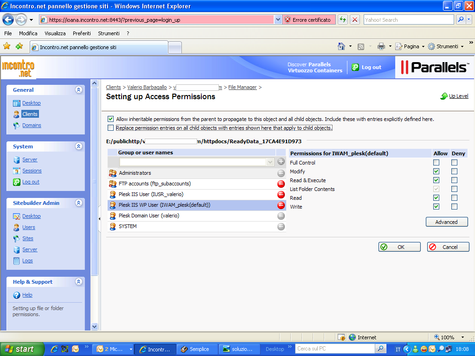Open the zoom level 100% dropdown
The height and width of the screenshot is (356, 475).
(x=462, y=337)
